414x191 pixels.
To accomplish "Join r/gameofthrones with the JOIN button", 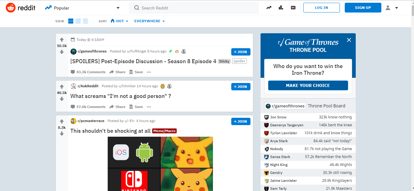I will 241,52.
